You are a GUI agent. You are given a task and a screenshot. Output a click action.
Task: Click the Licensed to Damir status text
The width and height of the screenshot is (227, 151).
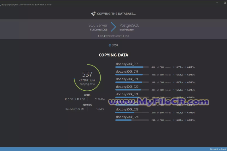(218, 149)
